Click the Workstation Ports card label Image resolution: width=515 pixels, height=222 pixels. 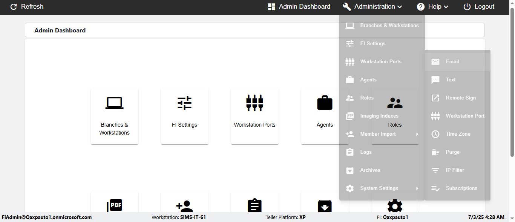255,125
